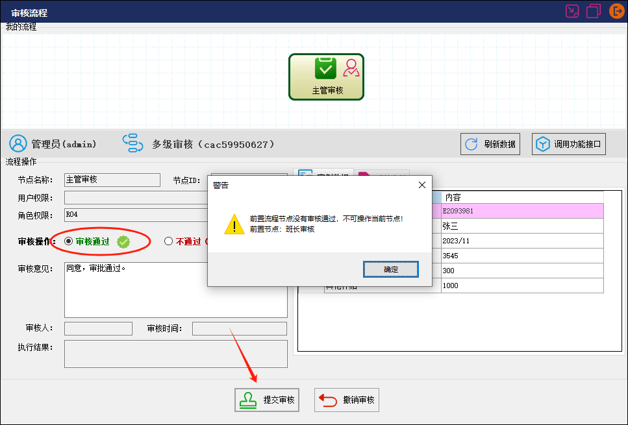
Task: Select the 不通过 radio button
Action: [169, 241]
